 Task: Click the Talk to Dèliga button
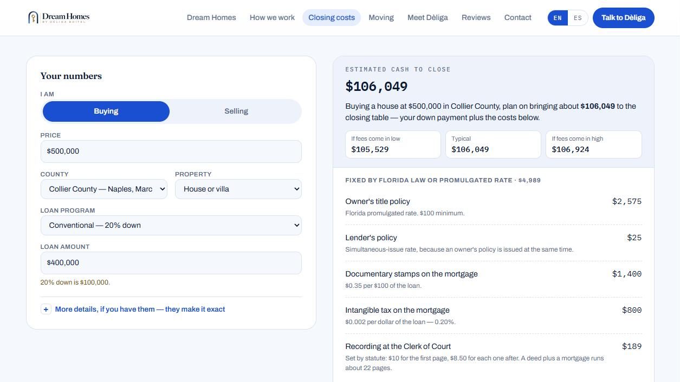click(623, 18)
